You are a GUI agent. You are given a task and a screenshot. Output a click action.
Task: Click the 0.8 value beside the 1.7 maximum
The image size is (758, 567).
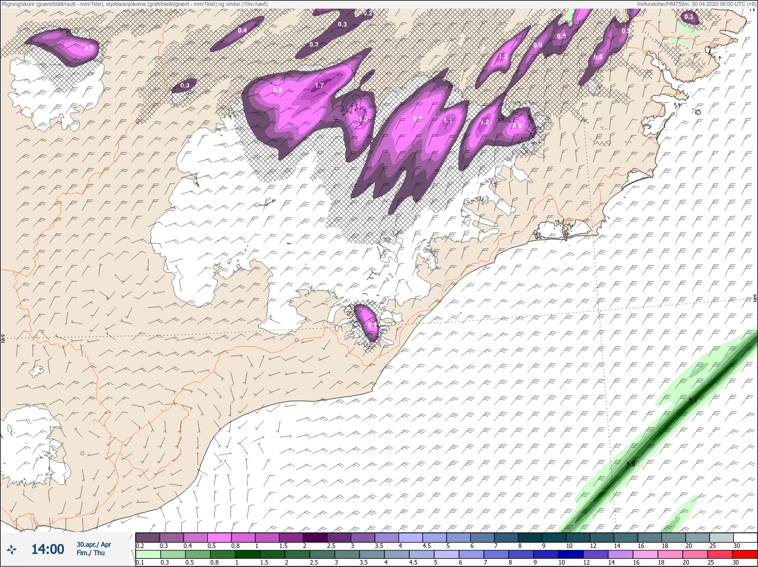(x=278, y=90)
